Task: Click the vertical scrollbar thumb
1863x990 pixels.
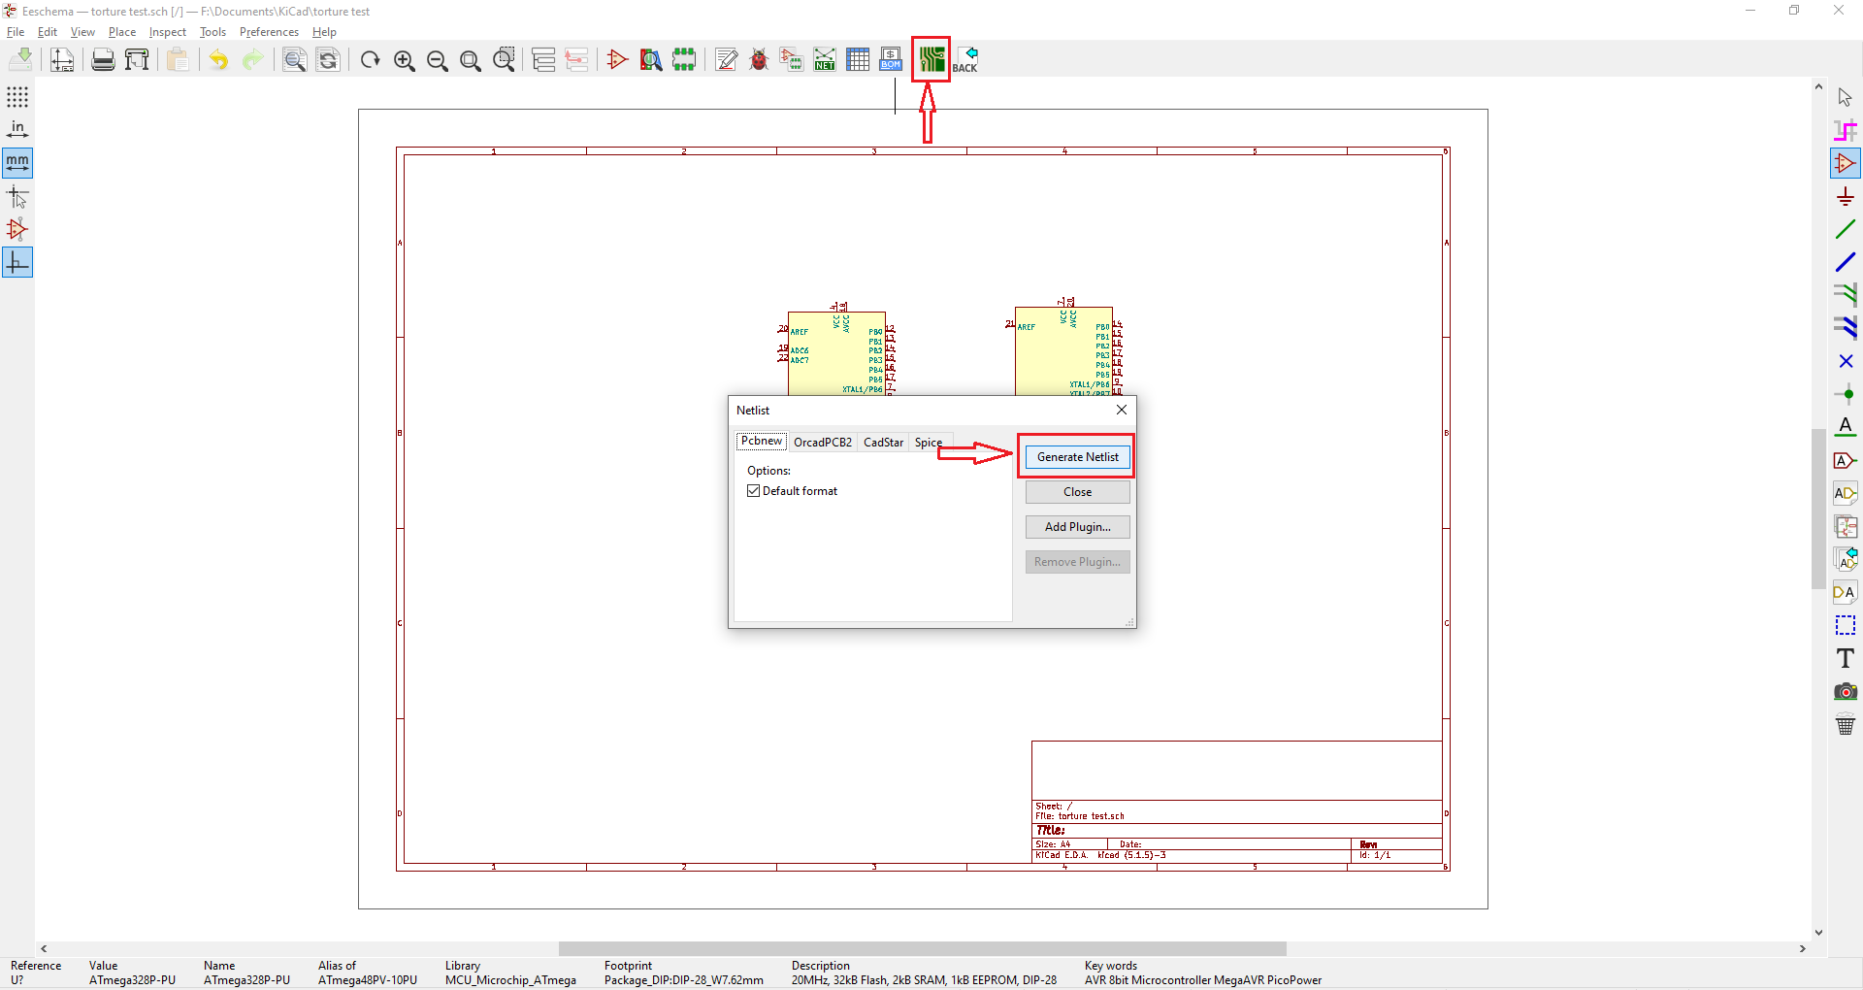Action: (1818, 509)
